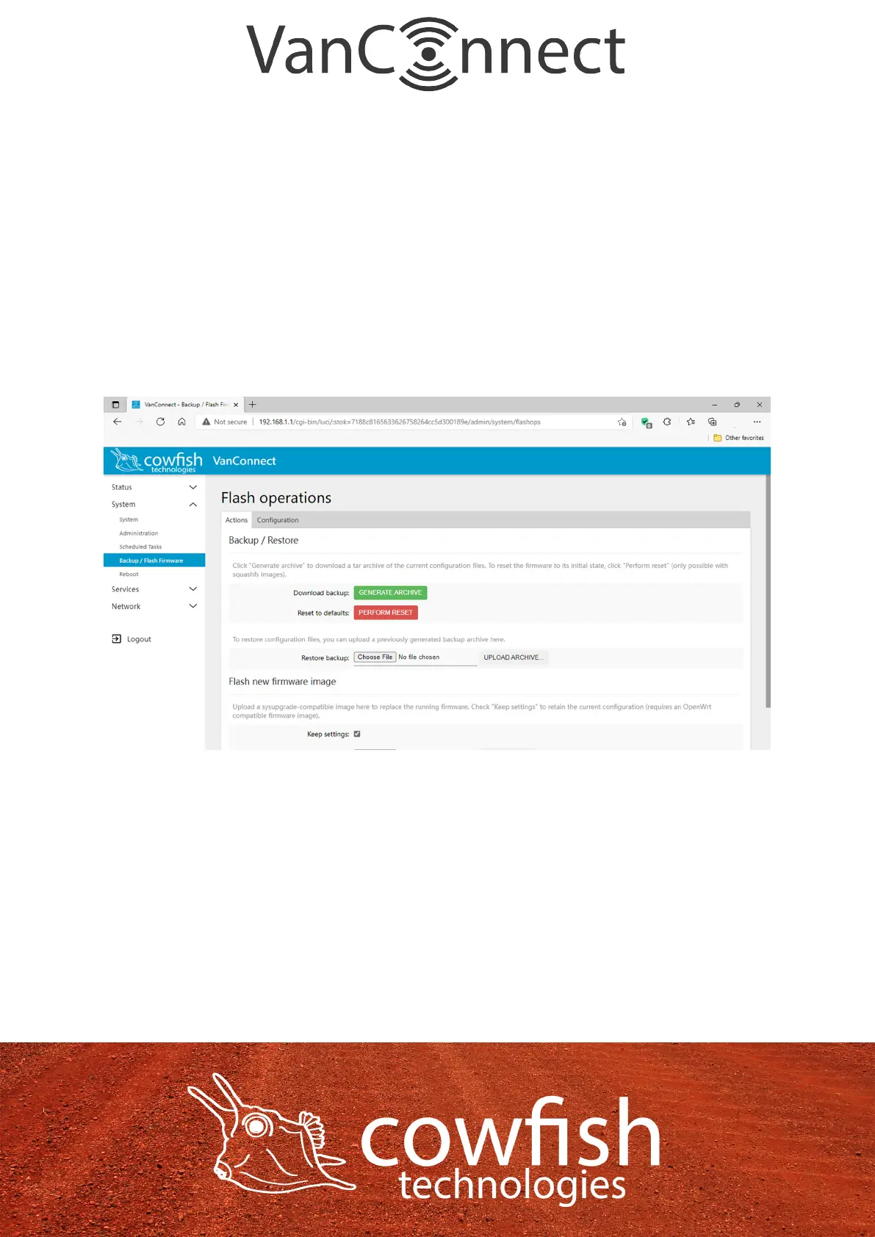Click the Services menu label

125,589
